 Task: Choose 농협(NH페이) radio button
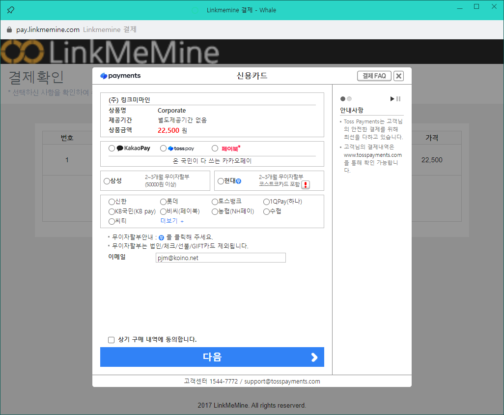215,212
